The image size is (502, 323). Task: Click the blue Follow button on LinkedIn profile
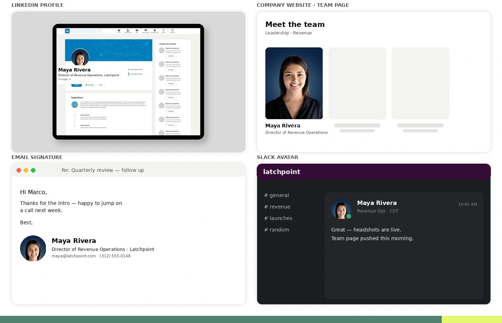pyautogui.click(x=77, y=85)
